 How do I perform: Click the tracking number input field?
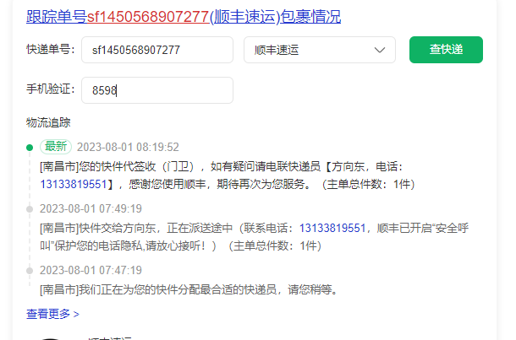157,50
